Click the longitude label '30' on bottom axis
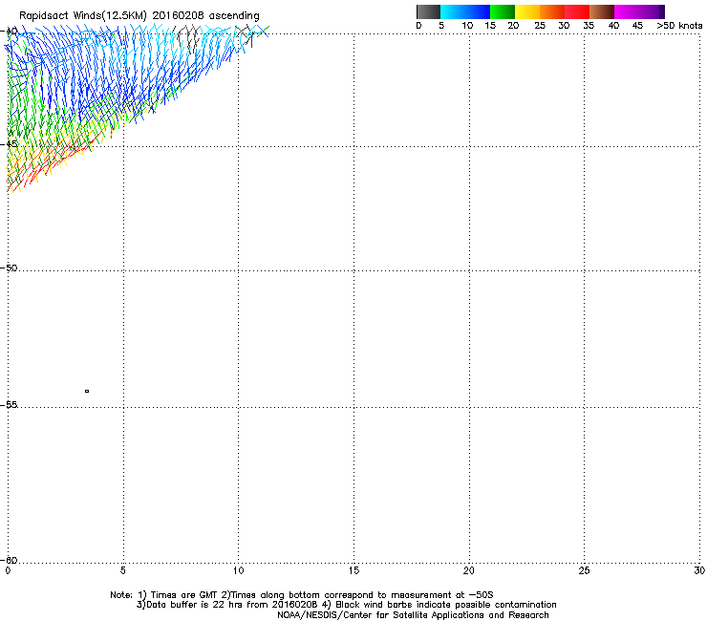Image resolution: width=707 pixels, height=621 pixels. pyautogui.click(x=699, y=571)
